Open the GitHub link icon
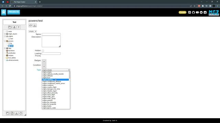This screenshot has height=123, width=220. point(193,12)
